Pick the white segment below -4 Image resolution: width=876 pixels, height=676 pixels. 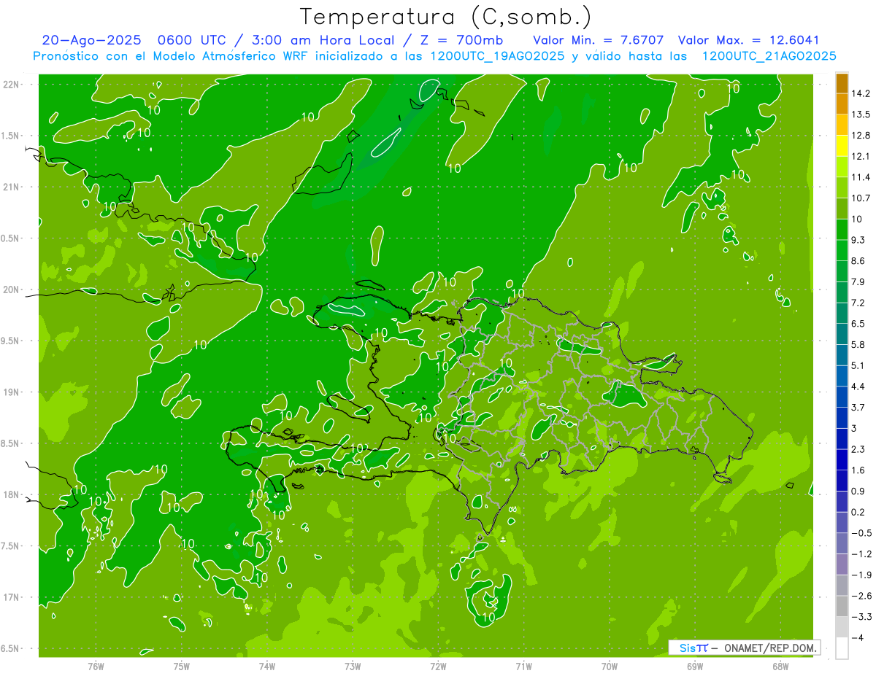(x=842, y=648)
